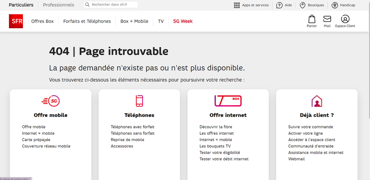Open the Suivre votre commande link
This screenshot has width=370, height=180.
click(311, 127)
